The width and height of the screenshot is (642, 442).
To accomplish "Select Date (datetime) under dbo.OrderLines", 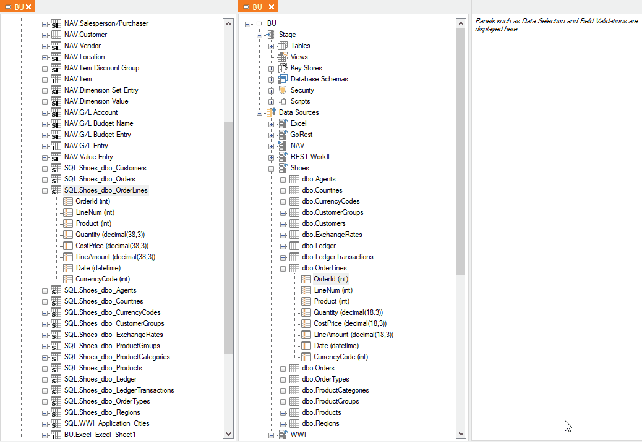I will [x=336, y=346].
